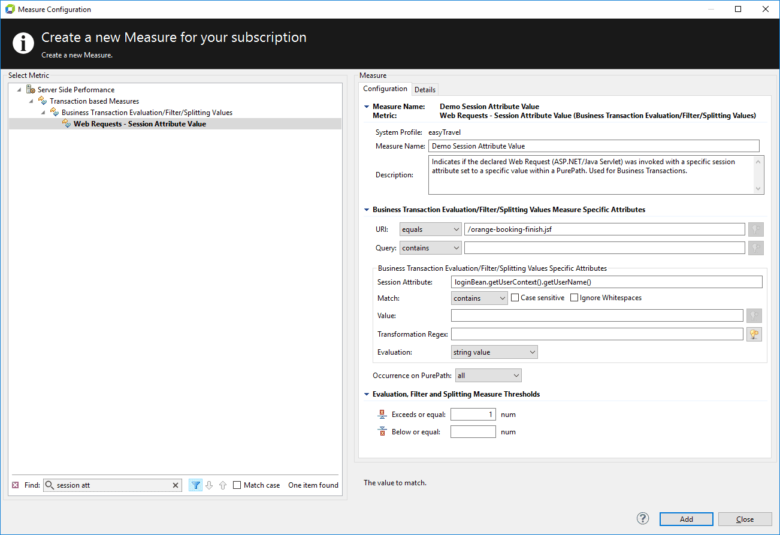
Task: Click the Measure Configuration window app icon
Action: coord(10,10)
